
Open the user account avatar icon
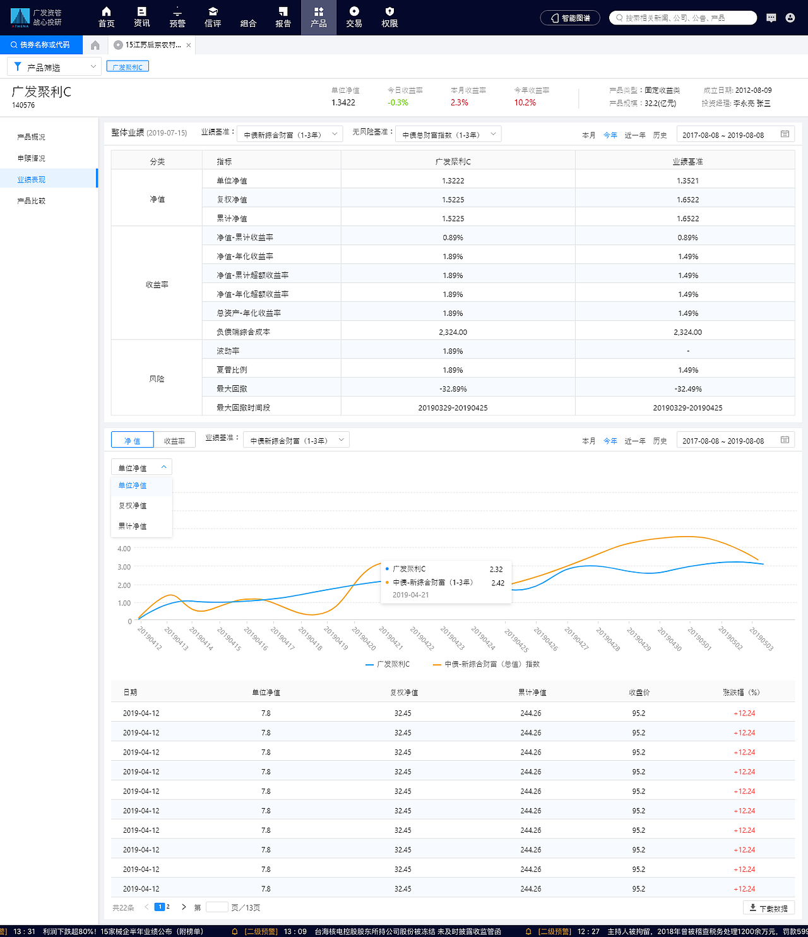click(790, 18)
